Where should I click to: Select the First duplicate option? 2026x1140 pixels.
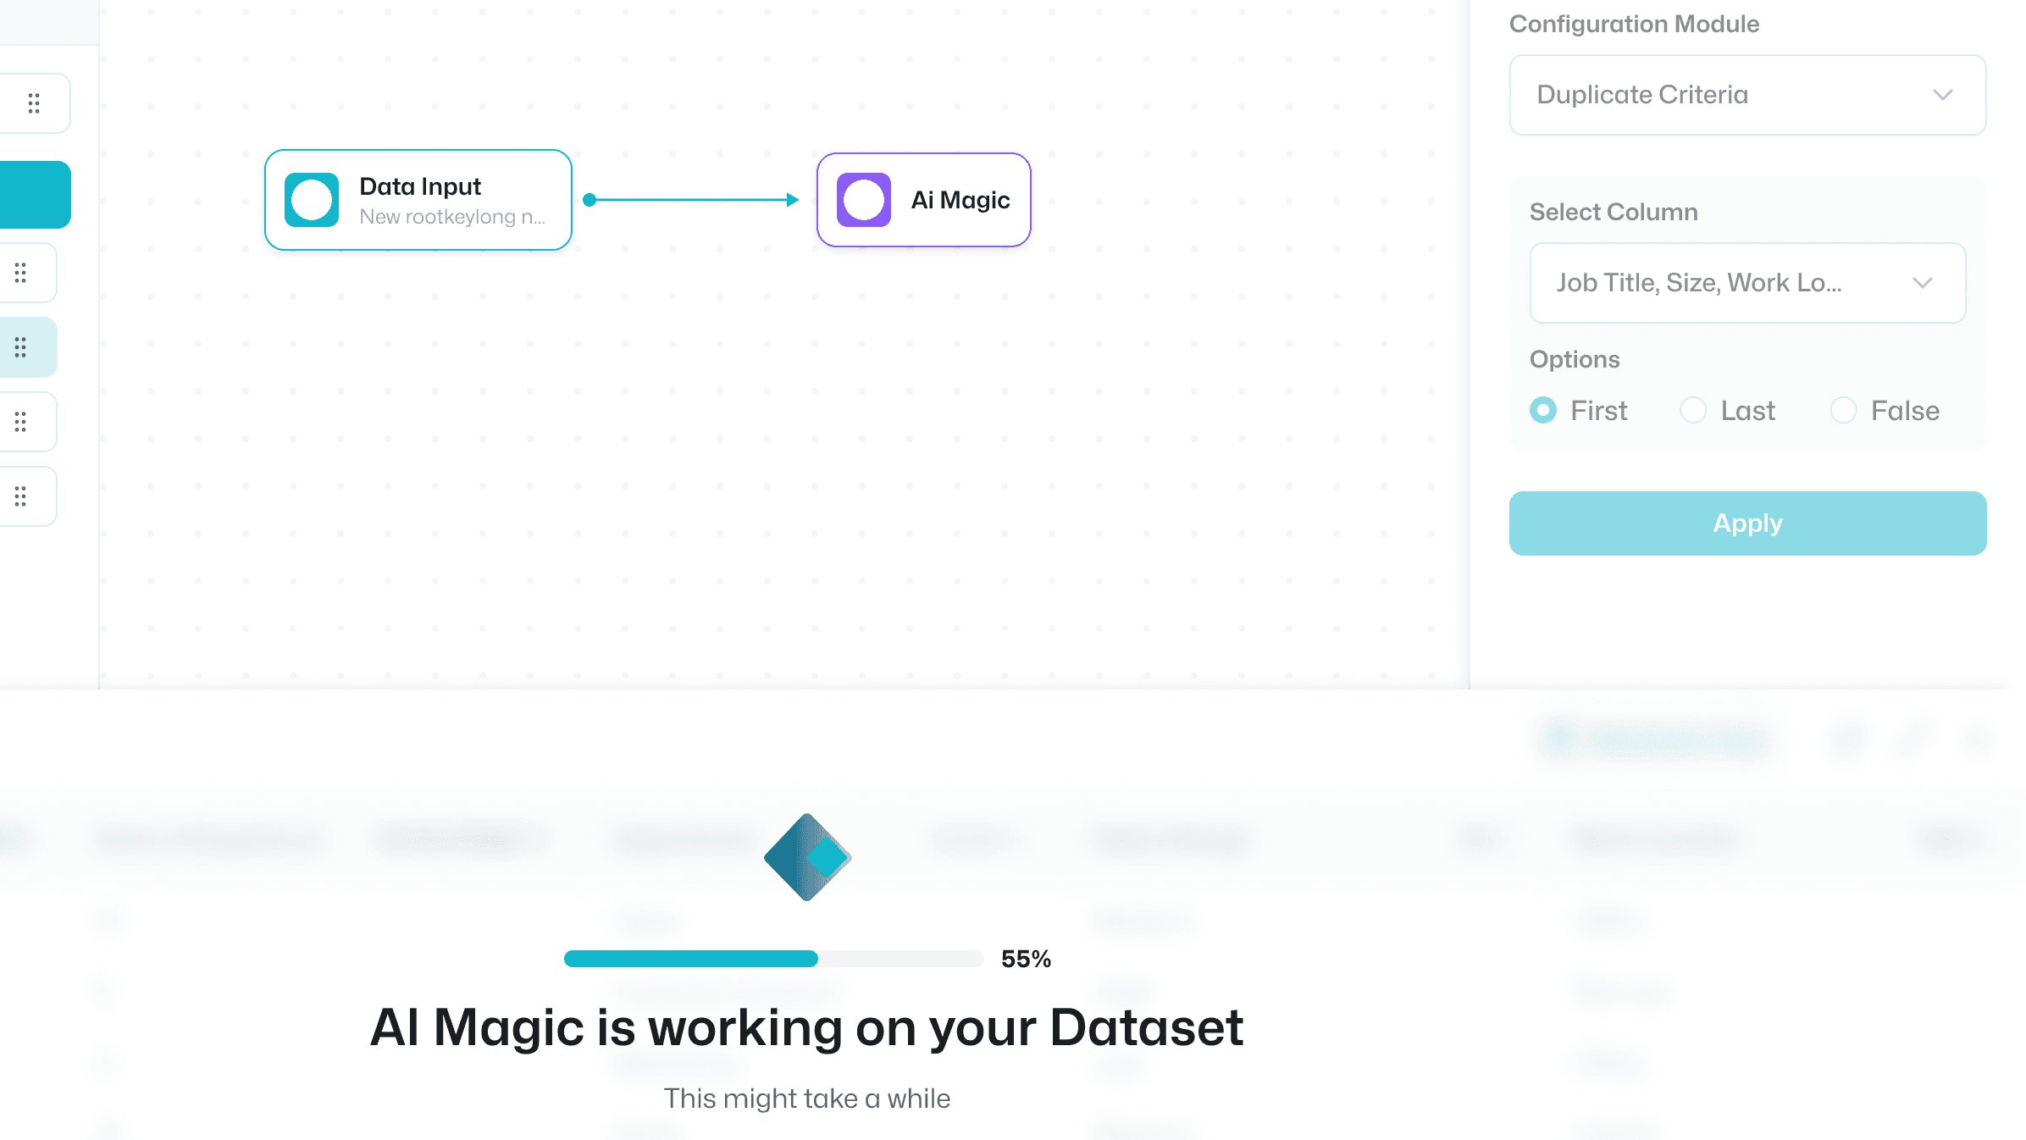(1542, 409)
